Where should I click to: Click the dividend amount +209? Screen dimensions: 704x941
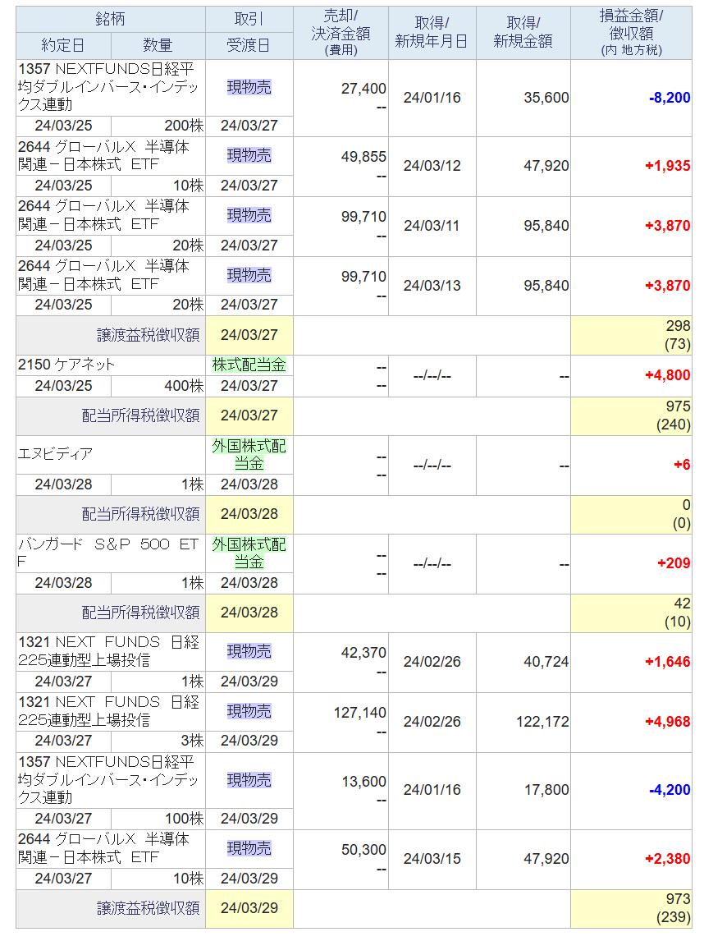pos(674,563)
